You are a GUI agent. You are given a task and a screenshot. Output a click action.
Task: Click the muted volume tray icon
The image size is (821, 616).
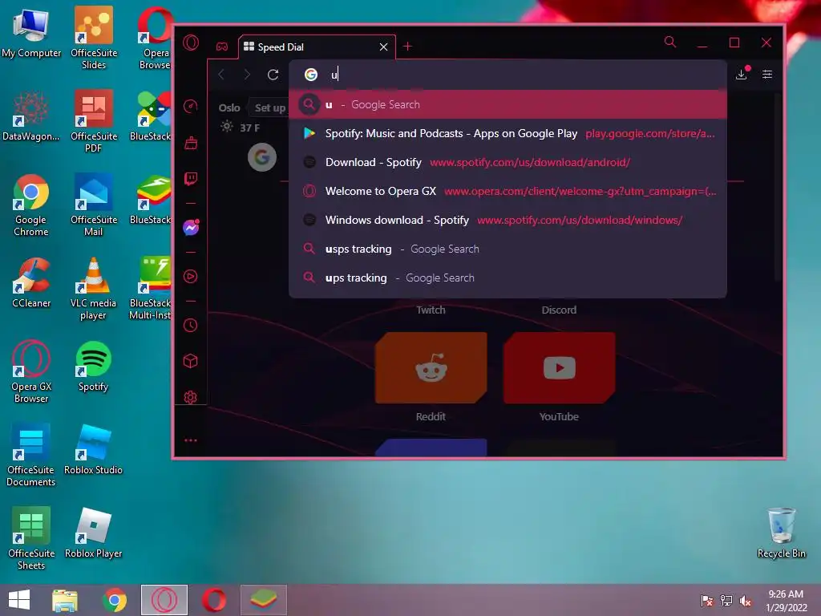pos(745,601)
